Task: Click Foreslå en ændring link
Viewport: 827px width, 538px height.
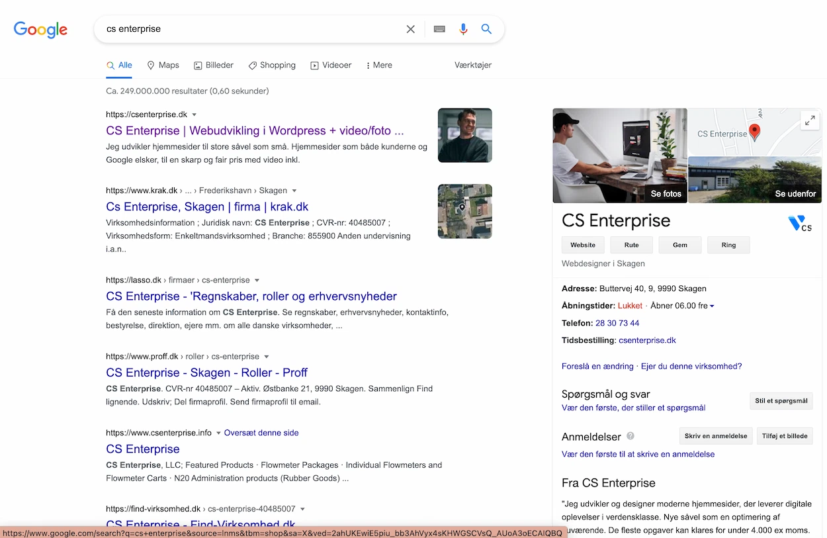Action: [x=597, y=366]
